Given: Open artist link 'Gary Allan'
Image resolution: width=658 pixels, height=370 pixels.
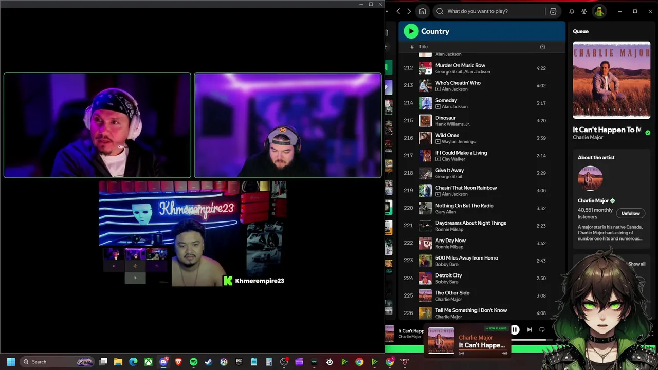Looking at the screenshot, I should click(x=446, y=212).
